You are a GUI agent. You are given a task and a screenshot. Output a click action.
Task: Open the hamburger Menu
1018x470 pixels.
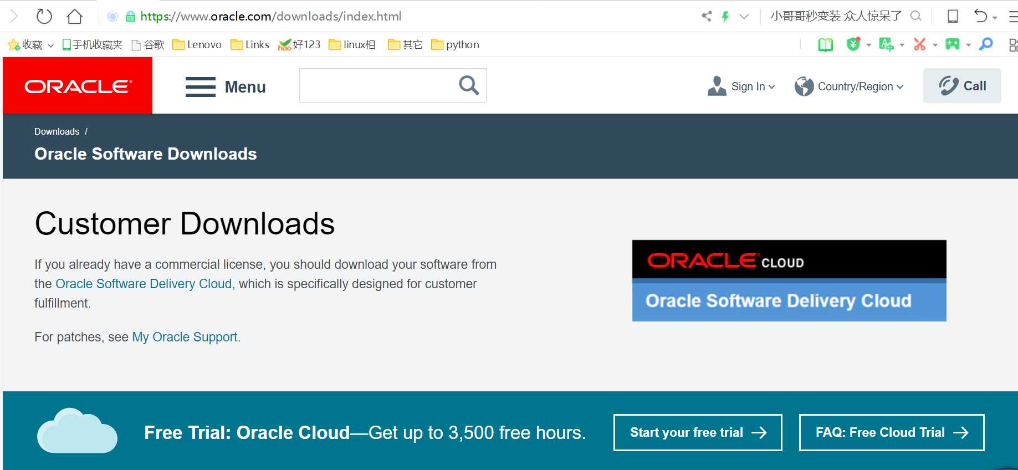tap(226, 87)
